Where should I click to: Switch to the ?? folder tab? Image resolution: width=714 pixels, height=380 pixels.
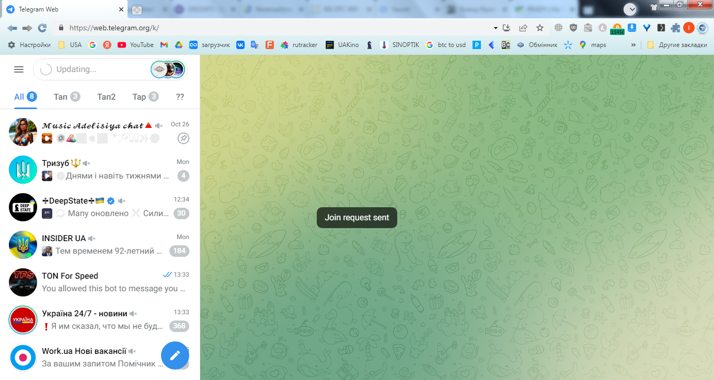[x=180, y=97]
